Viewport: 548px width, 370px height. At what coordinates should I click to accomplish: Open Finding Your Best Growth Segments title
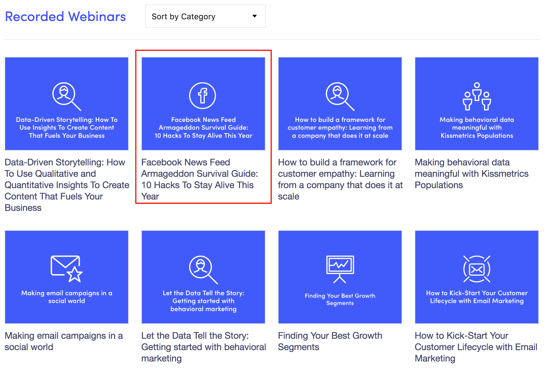click(x=330, y=341)
